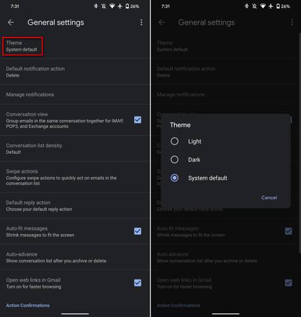This screenshot has width=301, height=317.
Task: Tap the muted notifications bell icon on left
Action: [104, 6]
